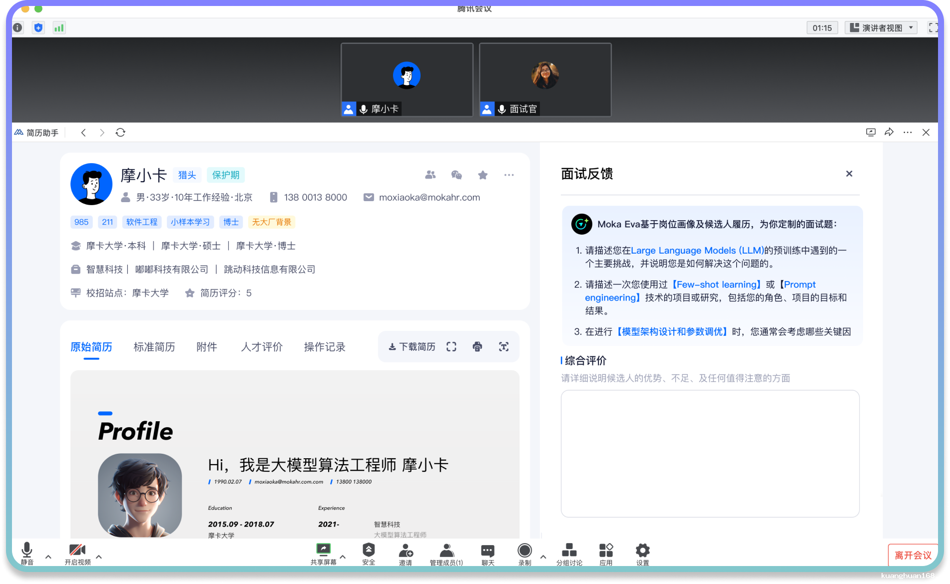Click the Large Language Models (LLM) link
This screenshot has height=584, width=950.
point(697,251)
